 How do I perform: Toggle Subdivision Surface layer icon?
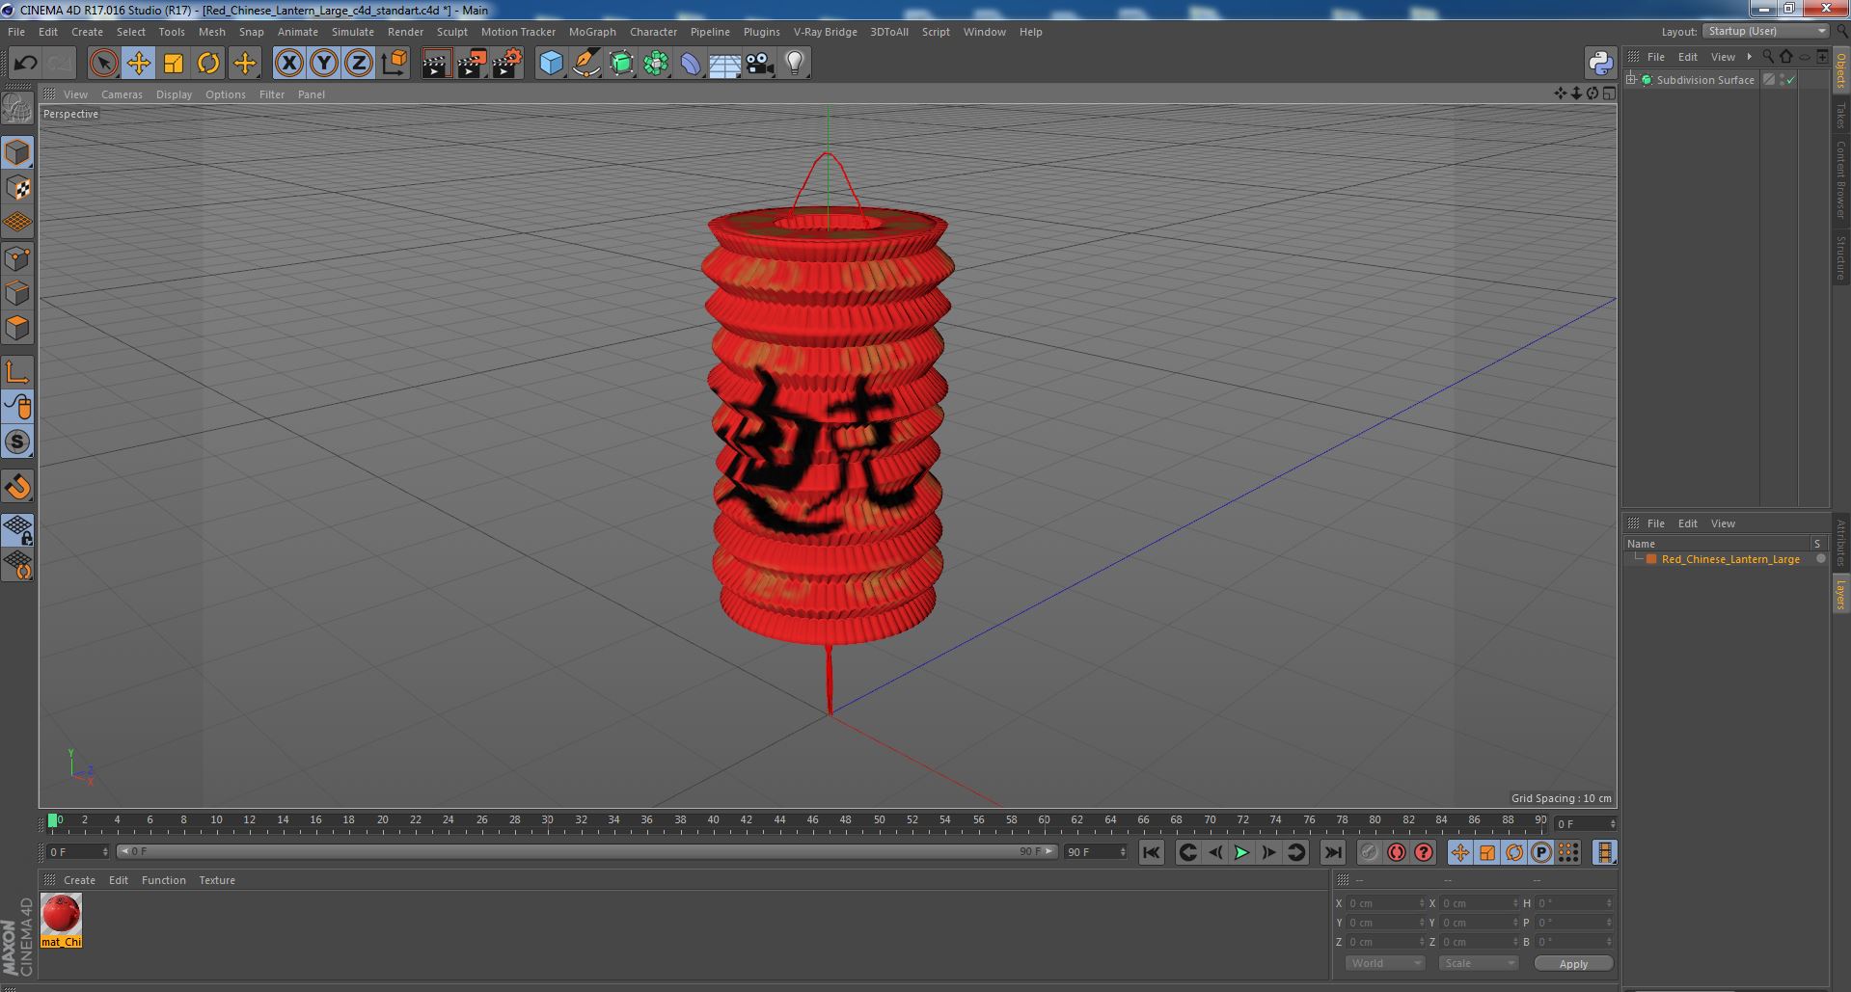1769,80
